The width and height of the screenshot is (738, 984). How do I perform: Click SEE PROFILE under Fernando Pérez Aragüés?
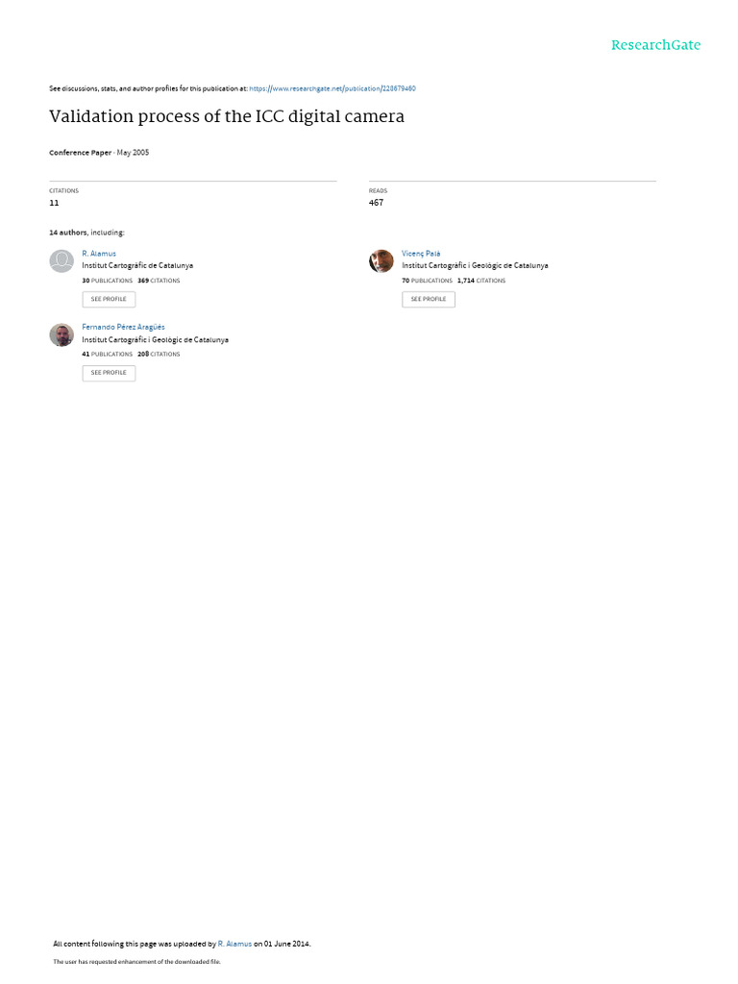click(109, 373)
